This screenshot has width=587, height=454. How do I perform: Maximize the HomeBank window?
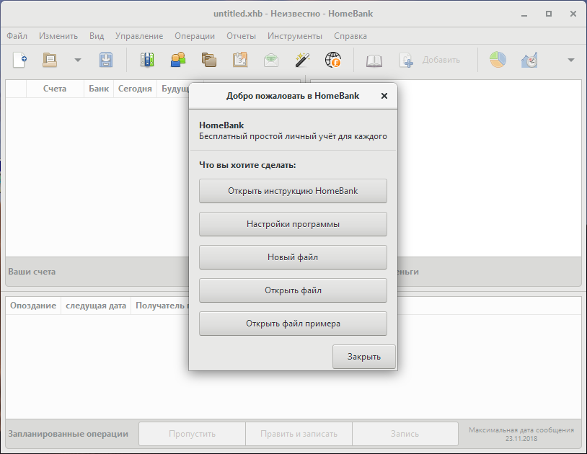[x=549, y=14]
